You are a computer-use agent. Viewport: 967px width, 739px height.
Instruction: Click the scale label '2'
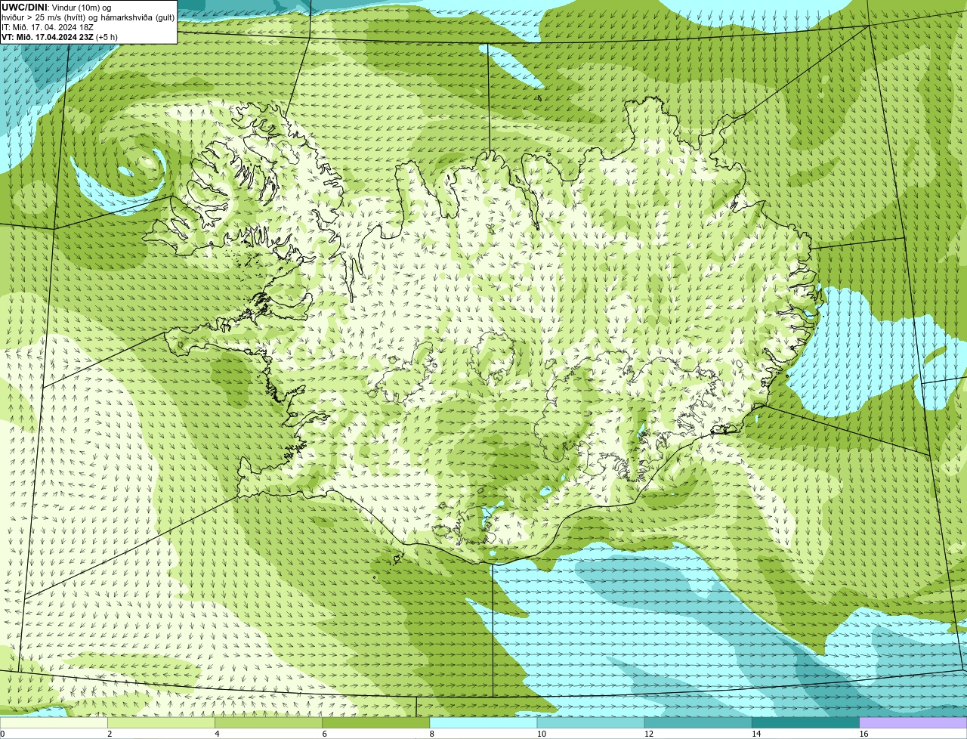point(110,734)
